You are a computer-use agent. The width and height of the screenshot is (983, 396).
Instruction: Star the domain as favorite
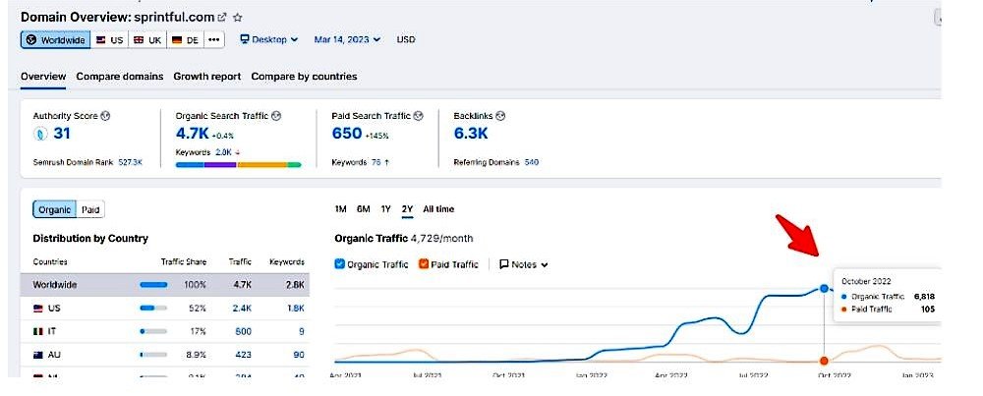pos(237,18)
